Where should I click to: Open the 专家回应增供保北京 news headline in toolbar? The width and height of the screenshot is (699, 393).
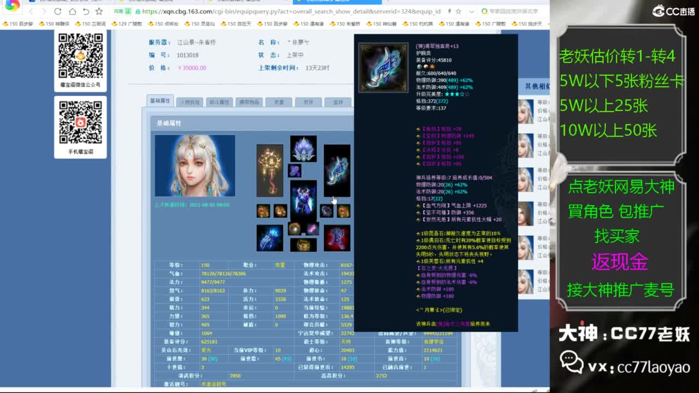coord(513,11)
